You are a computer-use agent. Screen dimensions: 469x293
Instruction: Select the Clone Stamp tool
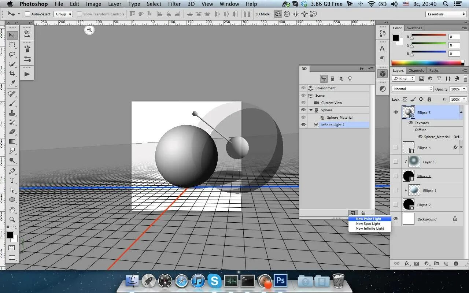(x=12, y=113)
